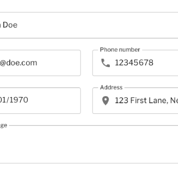Focus the large empty message text area
Image resolution: width=178 pixels, height=169 pixels.
click(x=89, y=144)
